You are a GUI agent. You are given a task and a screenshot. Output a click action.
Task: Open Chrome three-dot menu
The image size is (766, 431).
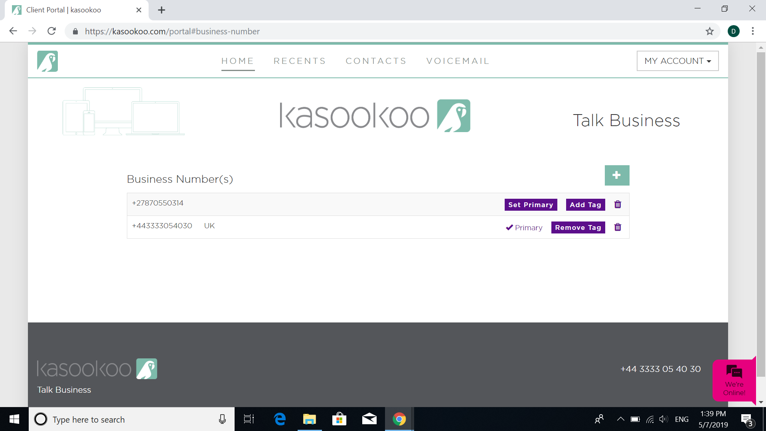752,31
